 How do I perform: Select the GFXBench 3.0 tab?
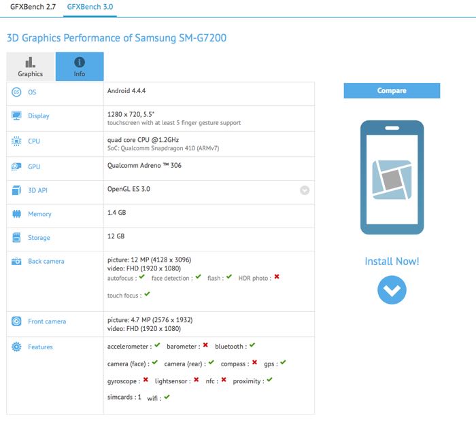click(x=90, y=7)
